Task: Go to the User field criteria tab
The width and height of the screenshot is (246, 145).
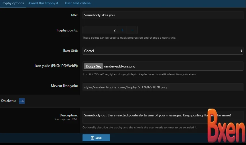Action: [78, 3]
